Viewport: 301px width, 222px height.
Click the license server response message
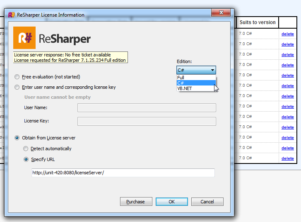[70, 57]
